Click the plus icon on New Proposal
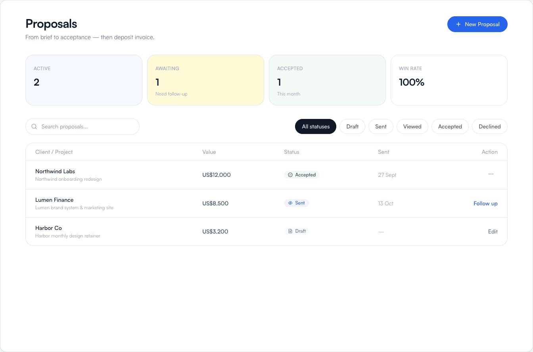The height and width of the screenshot is (352, 533). tap(458, 24)
